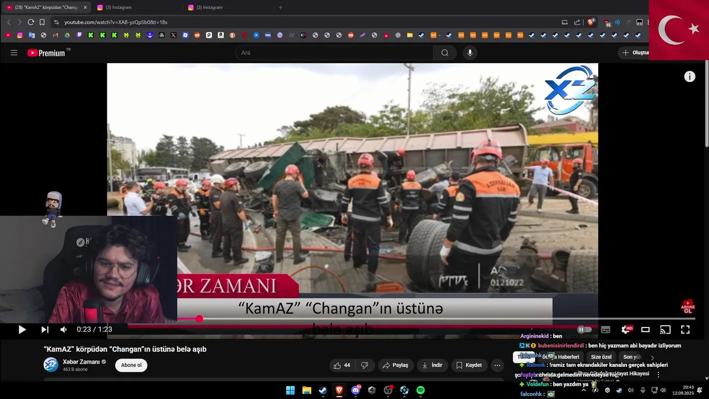The image size is (709, 399).
Task: Cast video to a device
Action: 665,330
